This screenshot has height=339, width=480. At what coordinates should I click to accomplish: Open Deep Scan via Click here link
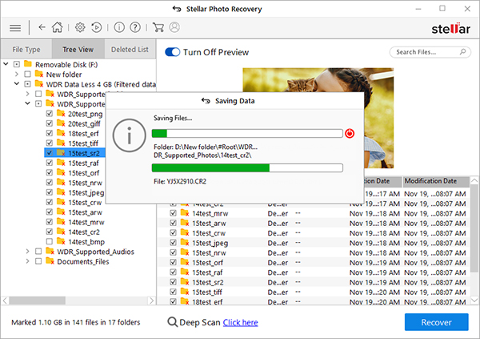tap(240, 322)
